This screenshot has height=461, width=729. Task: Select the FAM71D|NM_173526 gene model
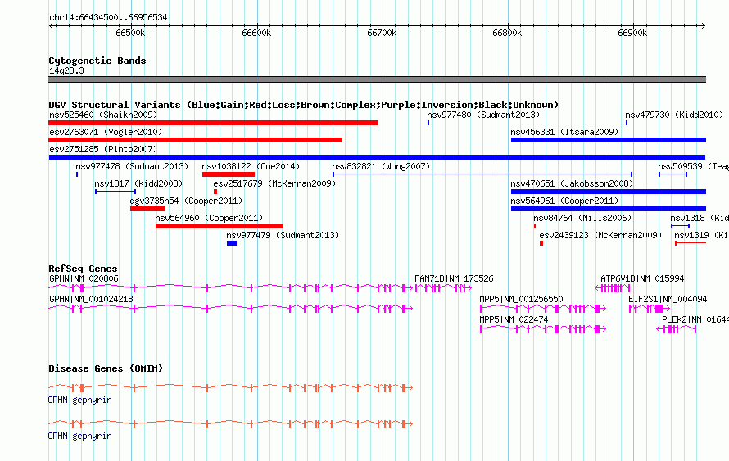(443, 288)
